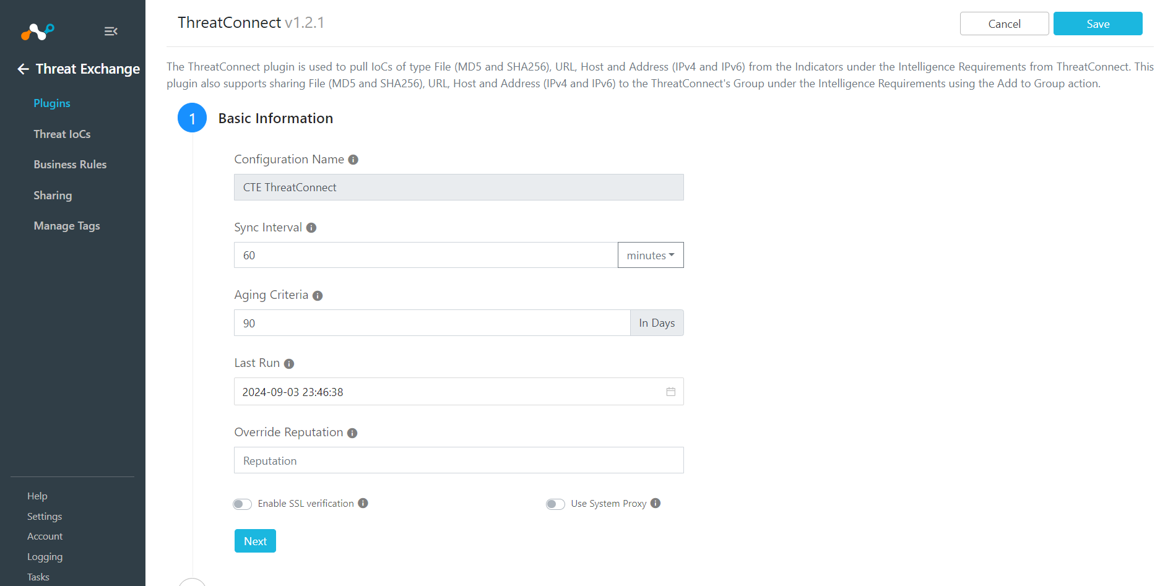Screen dimensions: 1173x586
Task: Click the Netskope logo icon
Action: coord(38,31)
